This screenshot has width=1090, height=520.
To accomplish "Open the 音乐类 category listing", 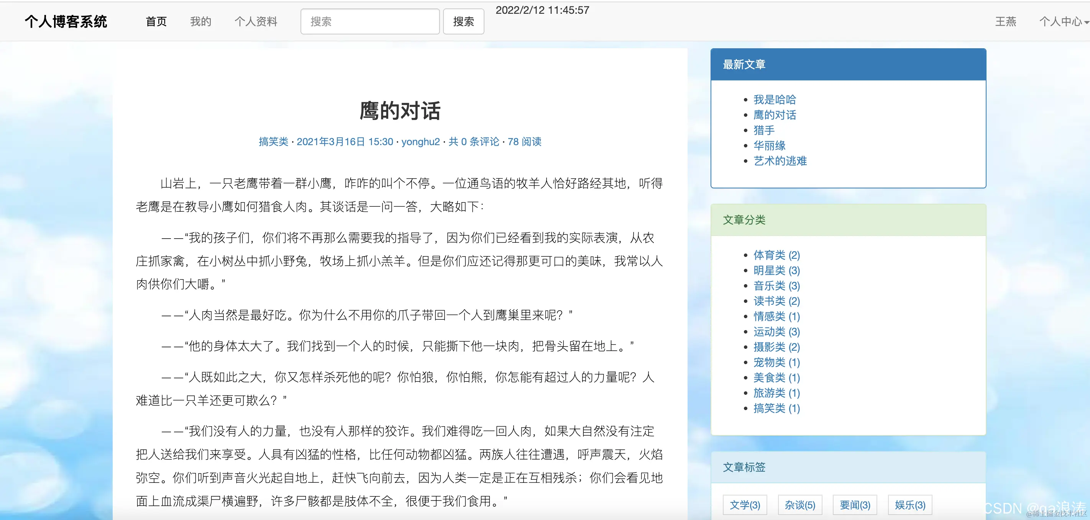I will point(776,286).
